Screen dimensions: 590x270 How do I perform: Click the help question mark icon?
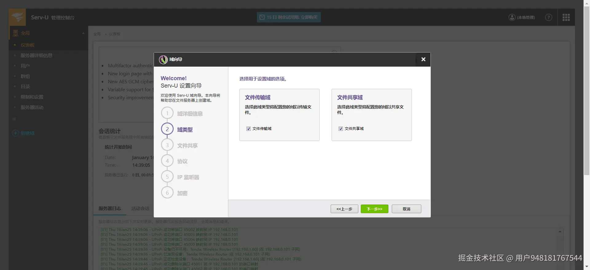coord(549,18)
